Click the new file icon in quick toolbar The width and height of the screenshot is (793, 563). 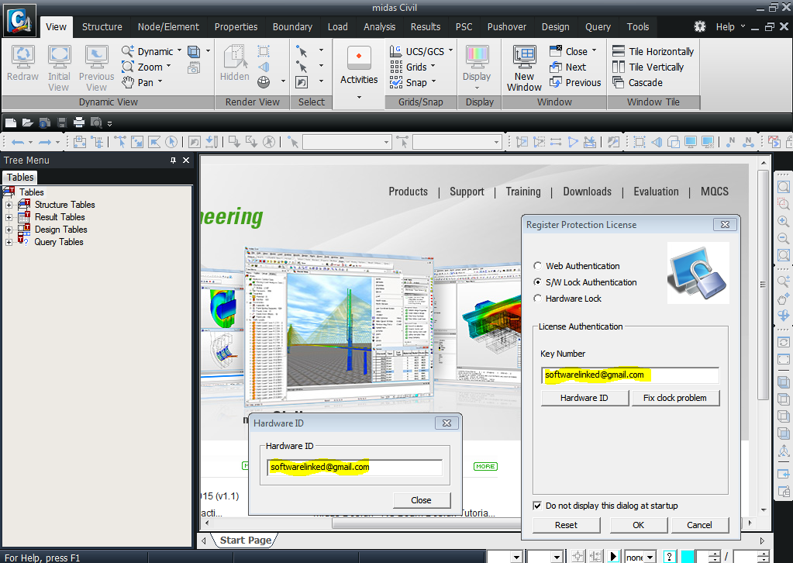pyautogui.click(x=11, y=123)
